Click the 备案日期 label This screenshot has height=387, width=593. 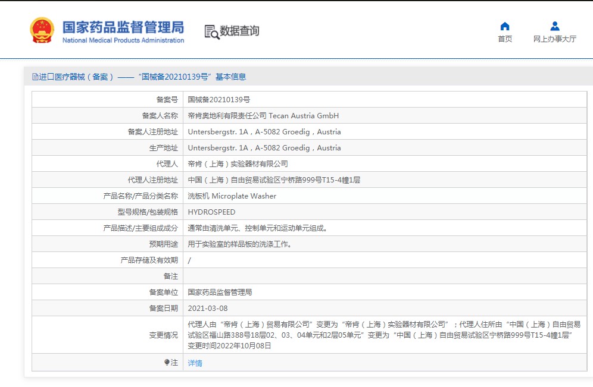[163, 309]
